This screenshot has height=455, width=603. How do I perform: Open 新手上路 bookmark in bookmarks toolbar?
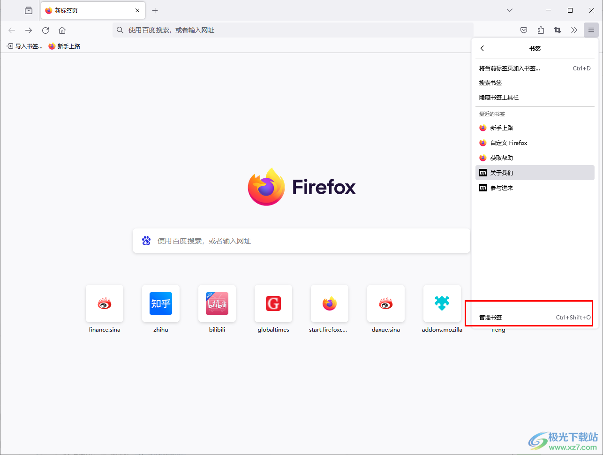pyautogui.click(x=64, y=46)
